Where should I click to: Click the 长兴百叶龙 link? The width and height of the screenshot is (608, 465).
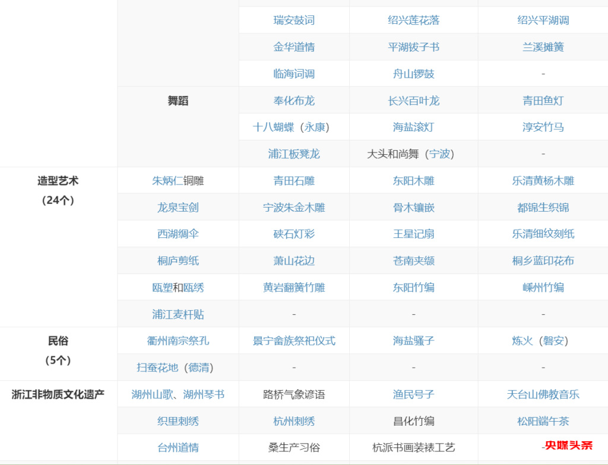pos(413,100)
